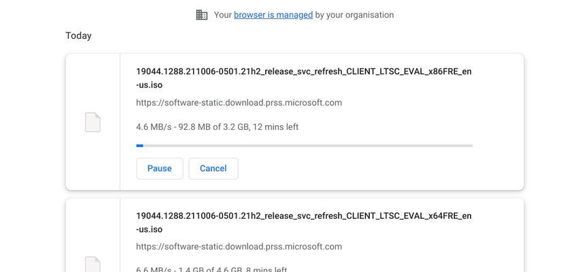Click the file icon beside x86FRE download
580x272 pixels.
click(x=92, y=122)
